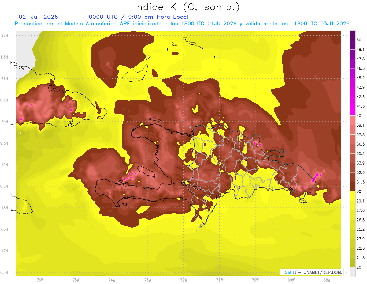The height and width of the screenshot is (284, 367).
Task: Click legend value "31.3"
Action: tap(360, 182)
